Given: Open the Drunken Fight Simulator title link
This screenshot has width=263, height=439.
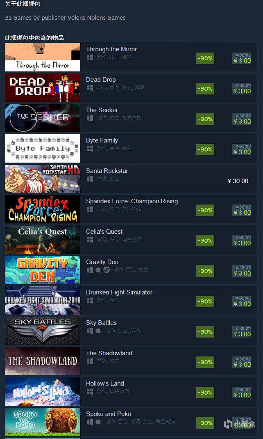Looking at the screenshot, I should tap(119, 292).
